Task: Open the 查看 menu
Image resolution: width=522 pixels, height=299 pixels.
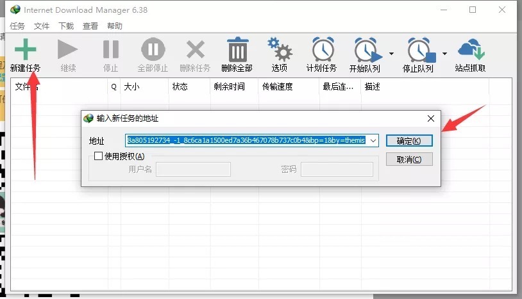Action: [x=90, y=26]
